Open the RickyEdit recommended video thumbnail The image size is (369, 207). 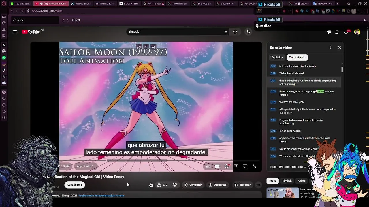[283, 193]
